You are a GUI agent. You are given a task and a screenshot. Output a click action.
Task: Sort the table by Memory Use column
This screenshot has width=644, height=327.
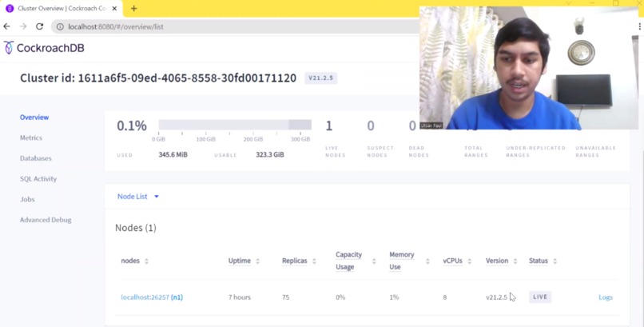pyautogui.click(x=409, y=261)
